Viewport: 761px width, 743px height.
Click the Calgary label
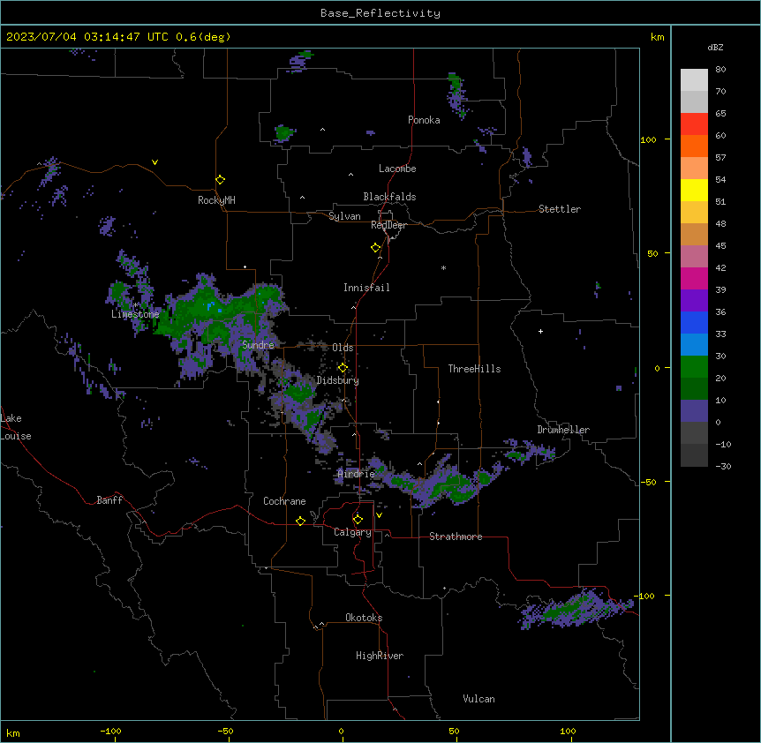(x=352, y=532)
